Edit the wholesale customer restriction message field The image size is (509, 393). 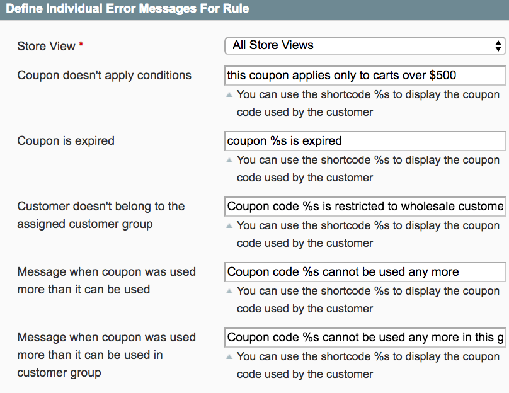(365, 207)
